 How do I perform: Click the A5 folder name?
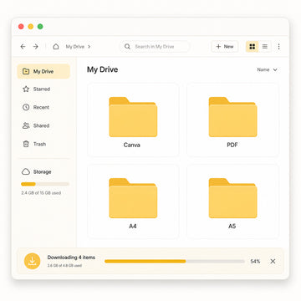(x=232, y=226)
